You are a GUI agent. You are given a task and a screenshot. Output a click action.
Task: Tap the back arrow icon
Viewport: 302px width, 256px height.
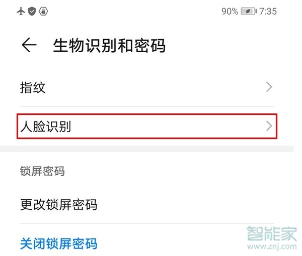(29, 46)
